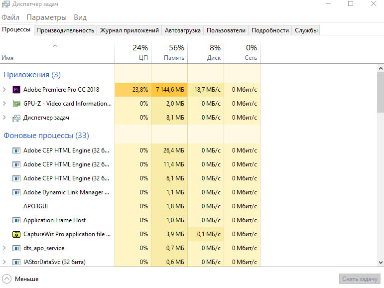Sort by the Память 56% column header
Viewport: 384px width, 288px height.
[169, 53]
